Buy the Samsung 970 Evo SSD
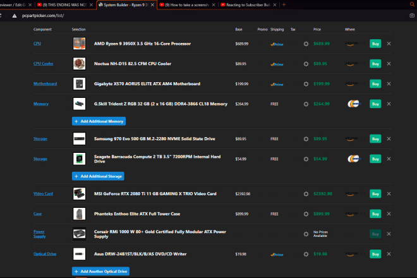417x278 pixels. click(x=375, y=138)
